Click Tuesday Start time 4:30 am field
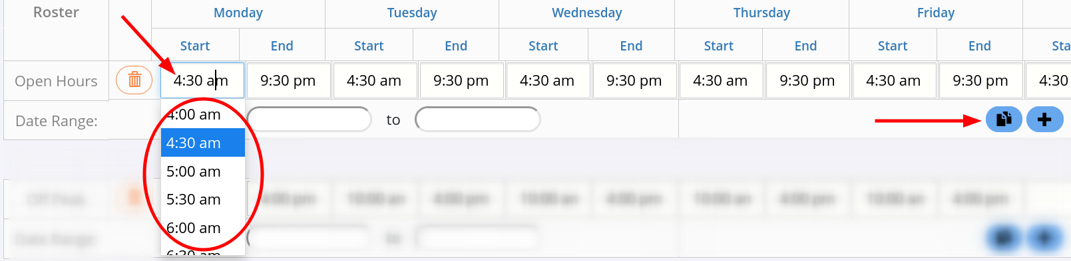 [375, 80]
